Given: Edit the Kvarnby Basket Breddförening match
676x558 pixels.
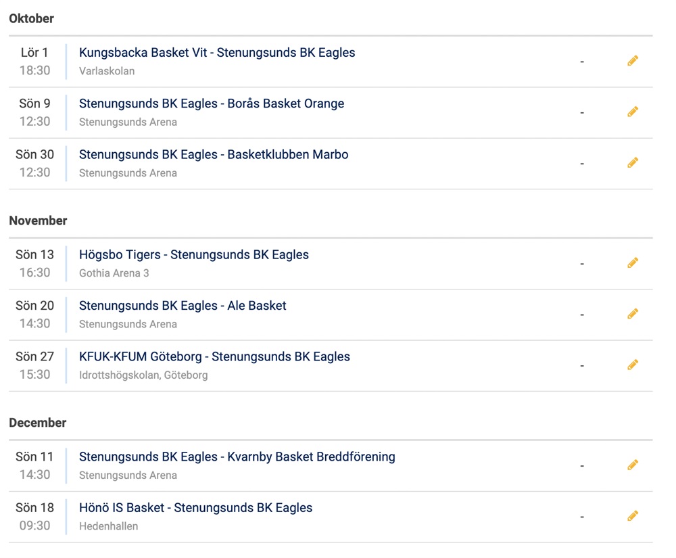Looking at the screenshot, I should [633, 465].
